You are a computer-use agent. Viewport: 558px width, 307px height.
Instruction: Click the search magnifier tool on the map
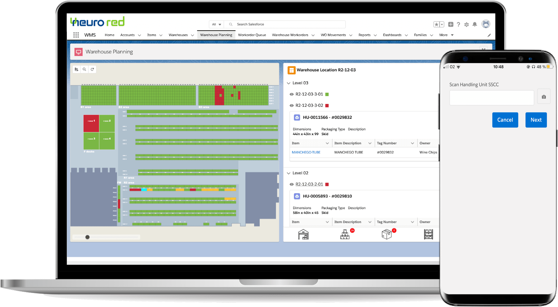point(84,69)
